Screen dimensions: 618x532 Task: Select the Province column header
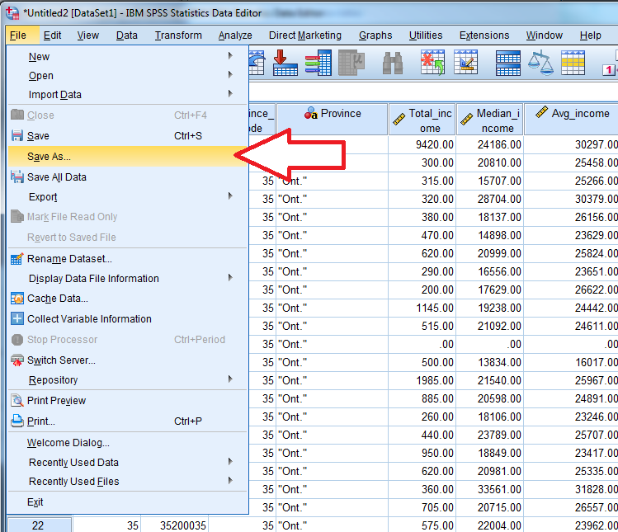(333, 120)
